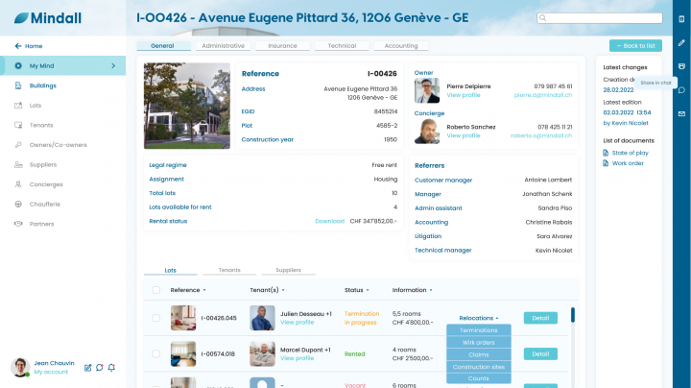Select the Tenants tab below
This screenshot has width=691, height=388.
click(229, 270)
